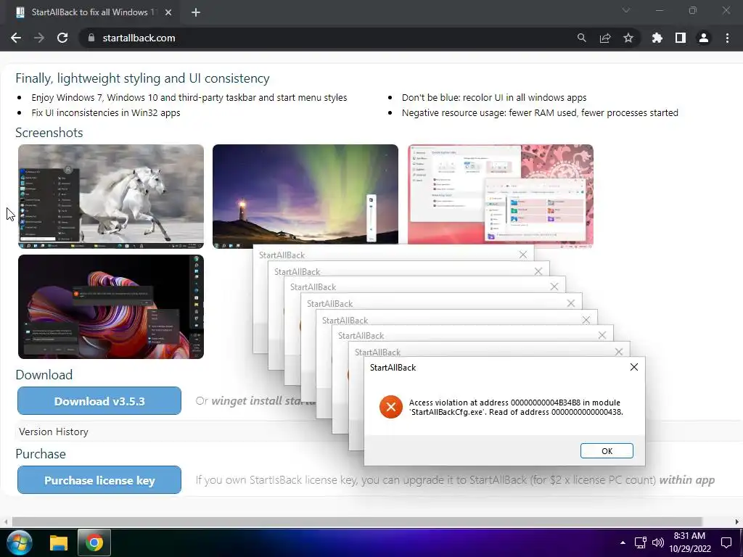The height and width of the screenshot is (557, 743).
Task: Open the tab search chevron
Action: [x=626, y=10]
